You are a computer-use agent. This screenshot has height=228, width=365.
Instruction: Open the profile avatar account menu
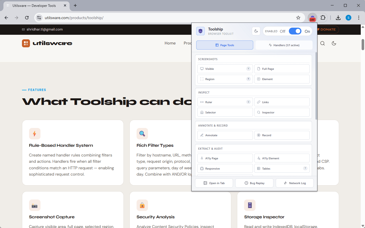[348, 18]
